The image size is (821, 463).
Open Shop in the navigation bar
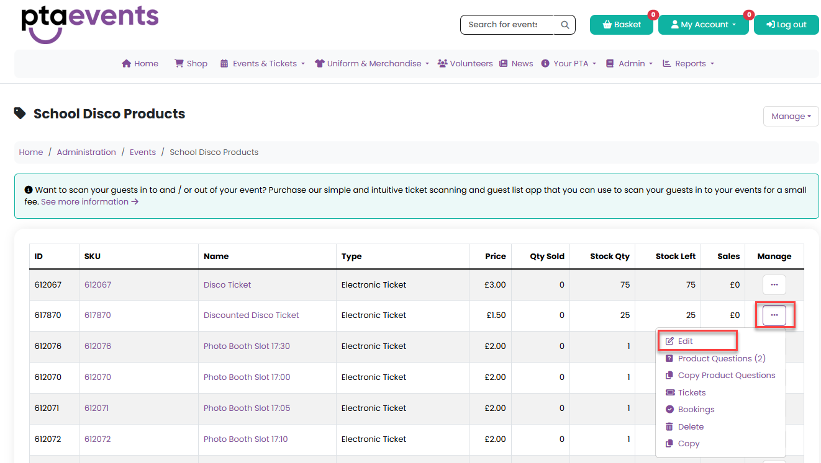click(191, 63)
